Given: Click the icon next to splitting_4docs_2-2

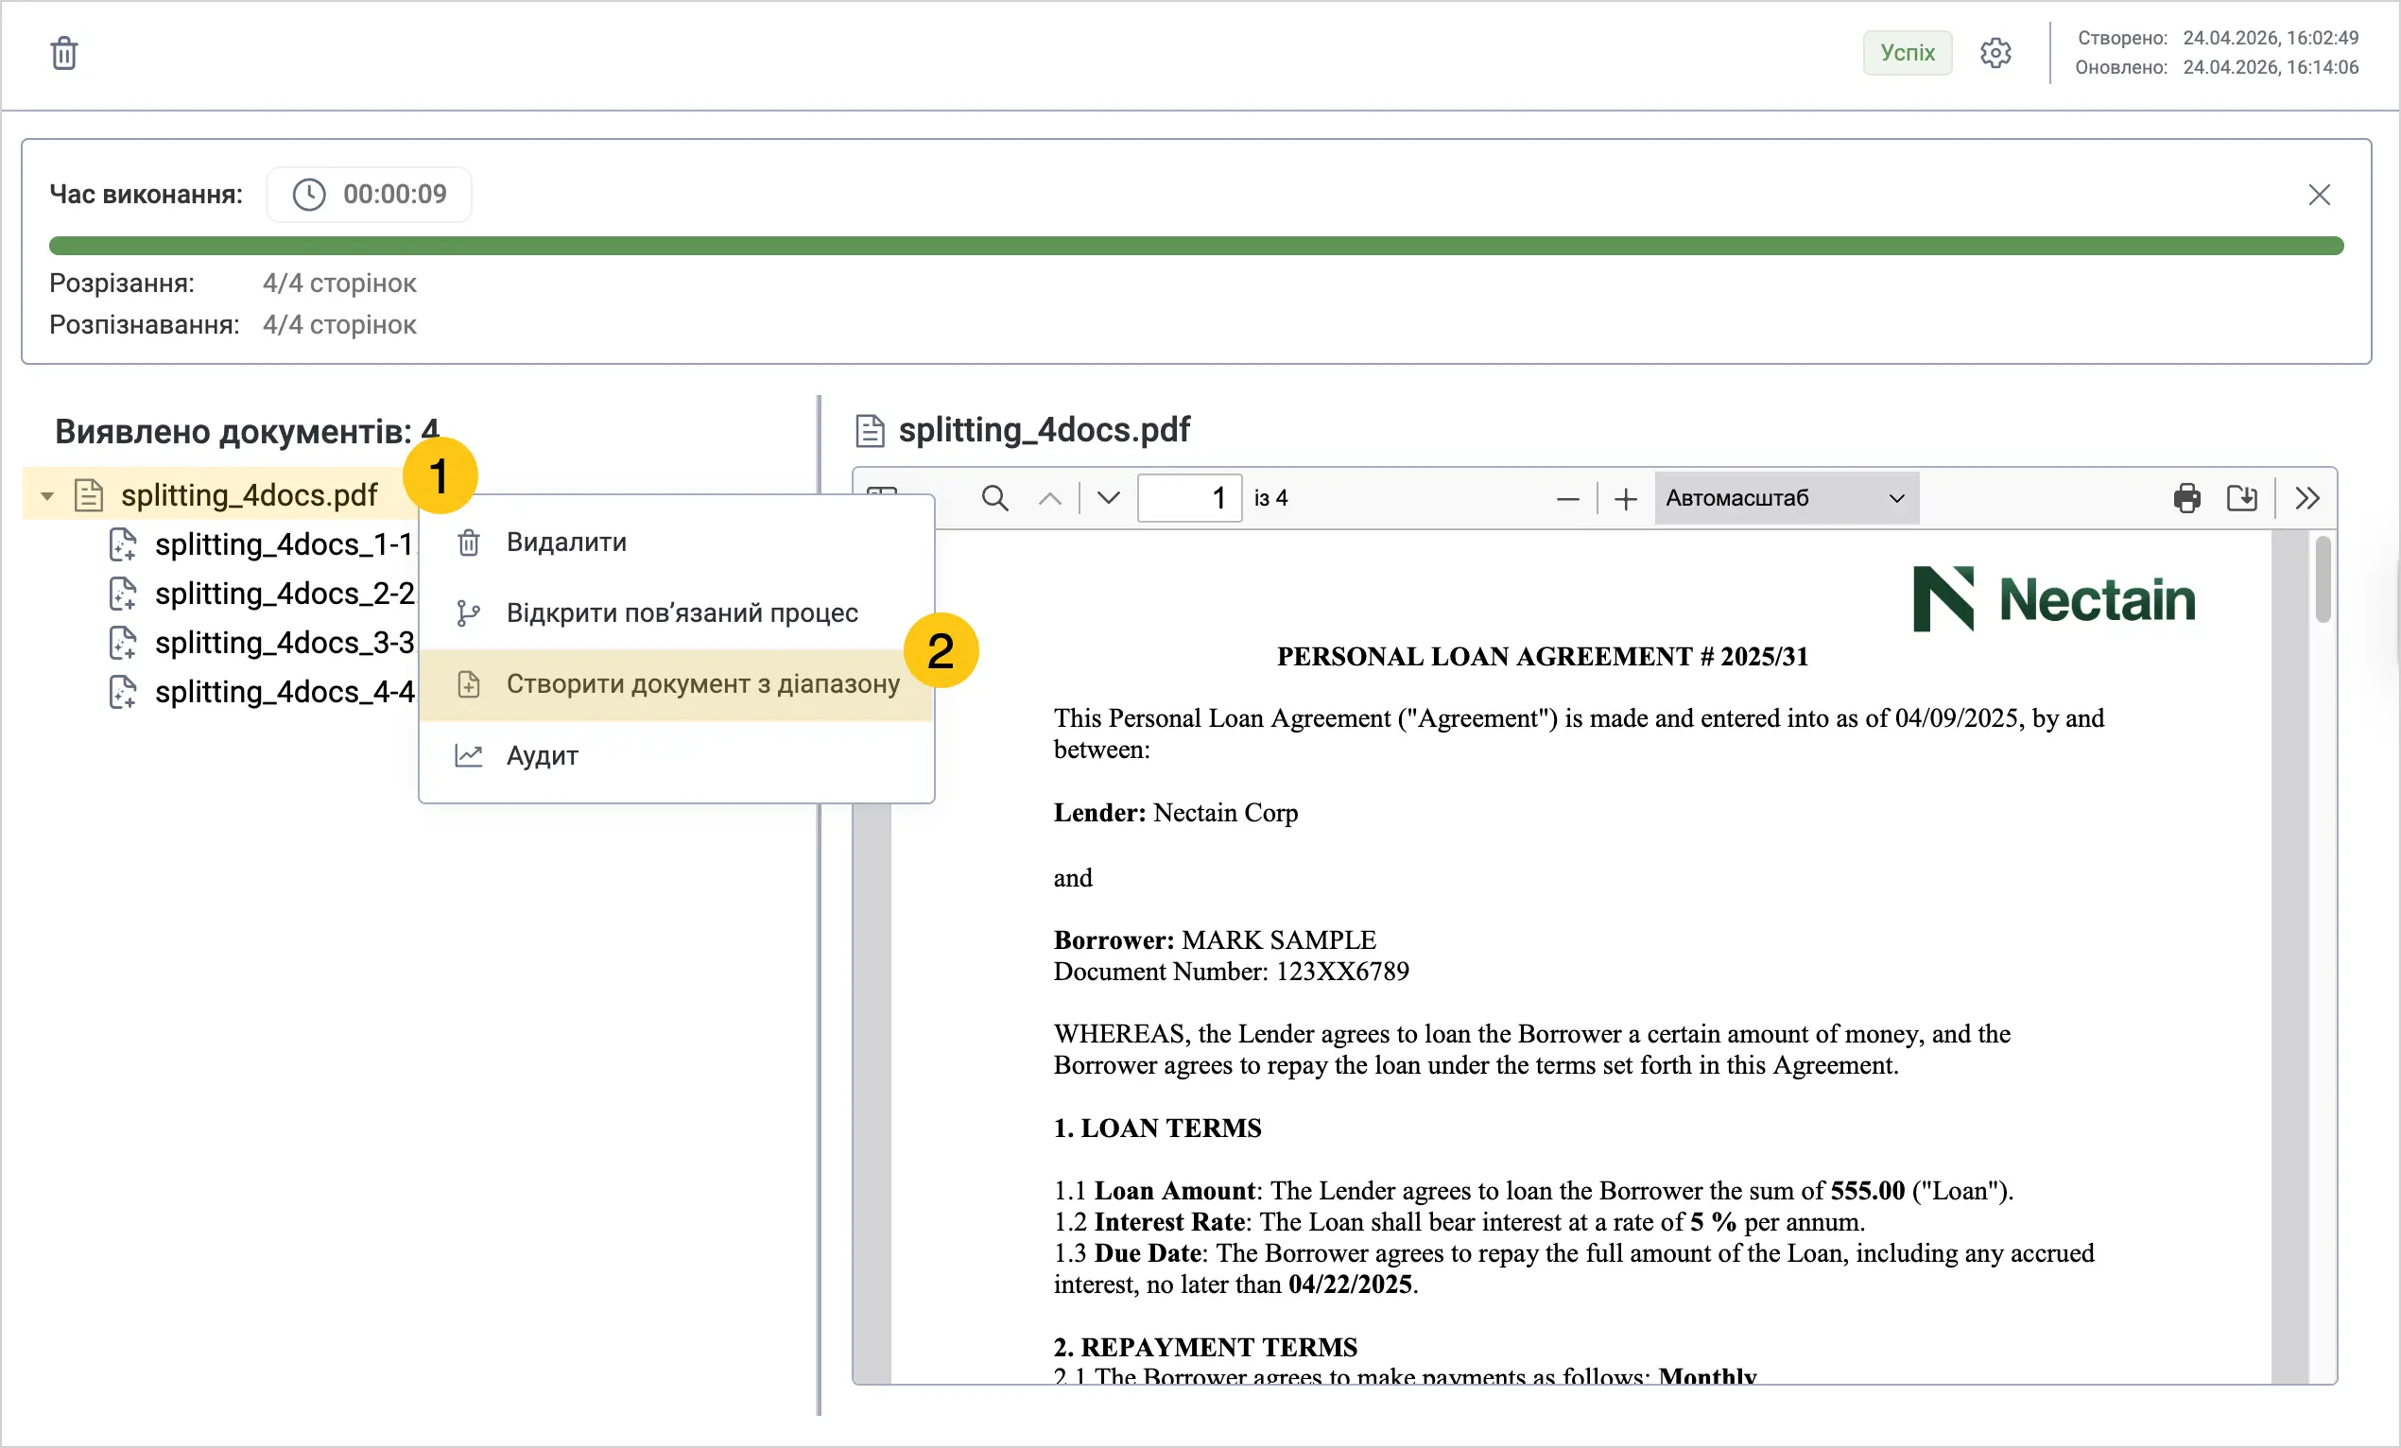Looking at the screenshot, I should (123, 594).
